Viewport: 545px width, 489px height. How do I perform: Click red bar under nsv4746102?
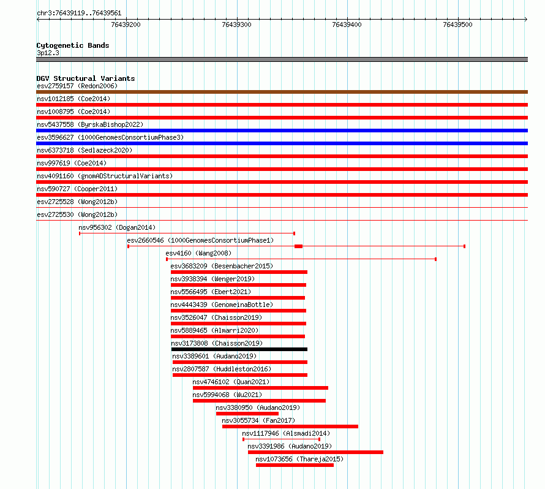(x=260, y=388)
